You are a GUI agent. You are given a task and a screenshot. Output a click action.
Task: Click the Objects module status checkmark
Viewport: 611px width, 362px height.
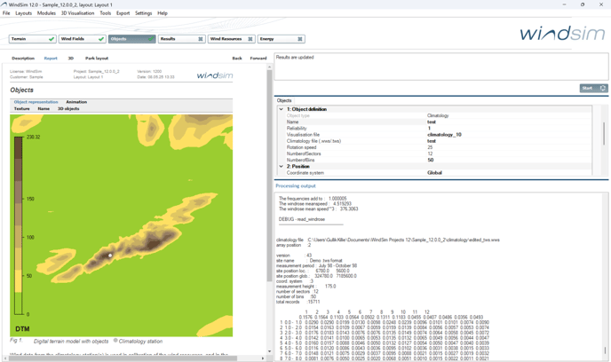pyautogui.click(x=151, y=39)
